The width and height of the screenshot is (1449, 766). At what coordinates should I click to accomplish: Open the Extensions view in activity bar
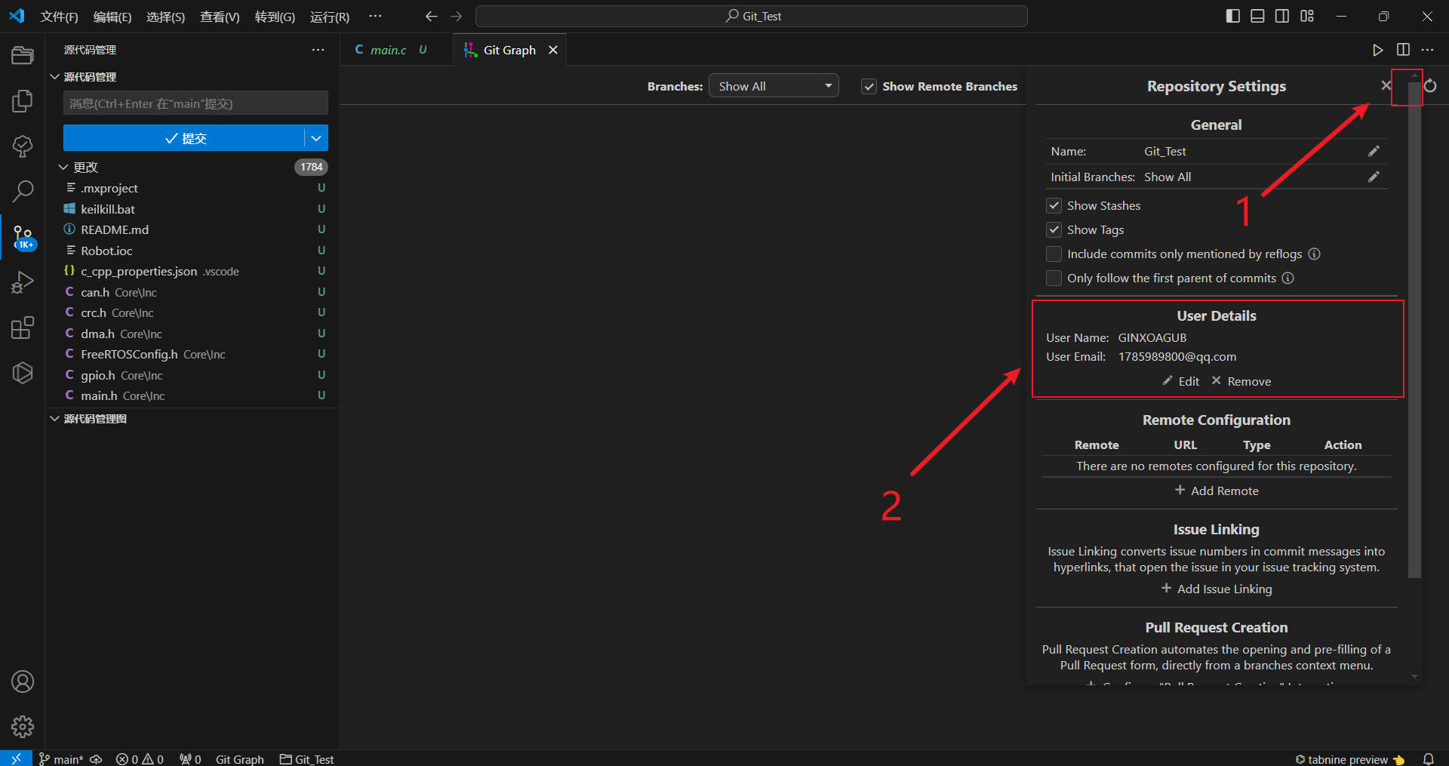[x=23, y=328]
